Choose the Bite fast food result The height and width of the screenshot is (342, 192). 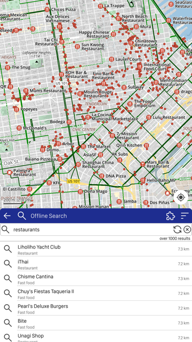tap(96, 323)
